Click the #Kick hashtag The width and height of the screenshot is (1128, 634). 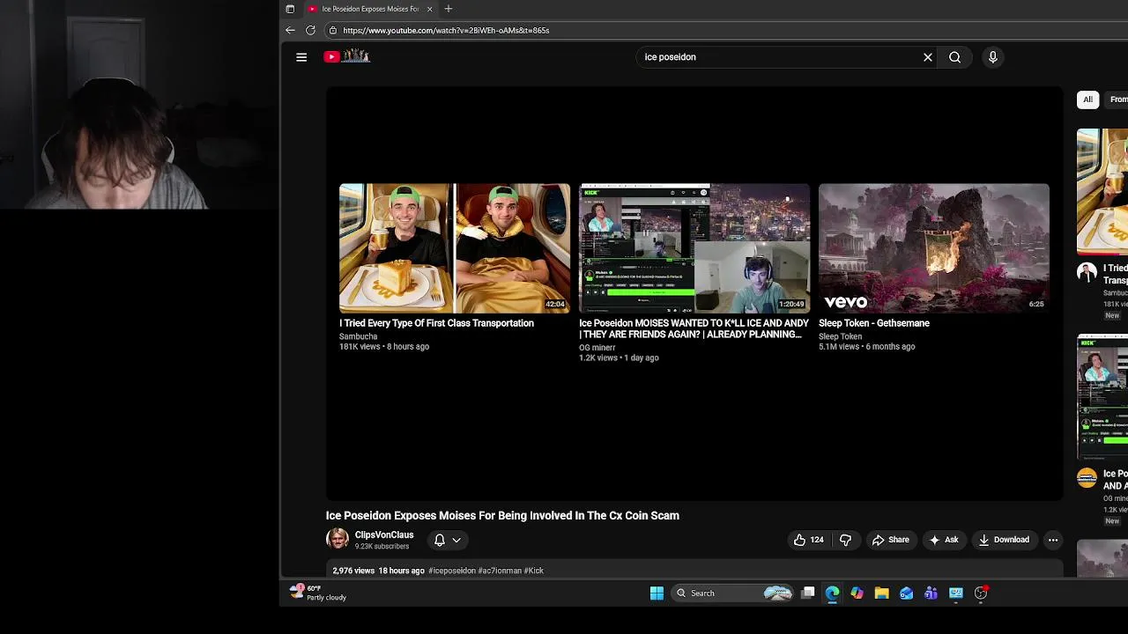(534, 571)
